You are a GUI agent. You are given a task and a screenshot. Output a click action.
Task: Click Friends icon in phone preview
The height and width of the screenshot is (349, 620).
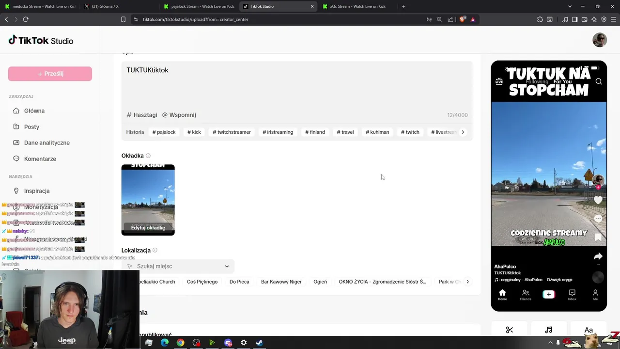(x=526, y=295)
